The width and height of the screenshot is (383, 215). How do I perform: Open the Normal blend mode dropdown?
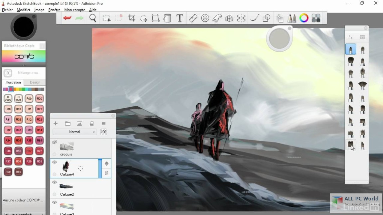[75, 132]
